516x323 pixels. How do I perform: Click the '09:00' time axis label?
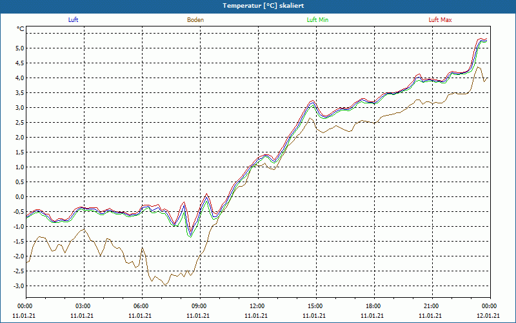[x=200, y=306]
